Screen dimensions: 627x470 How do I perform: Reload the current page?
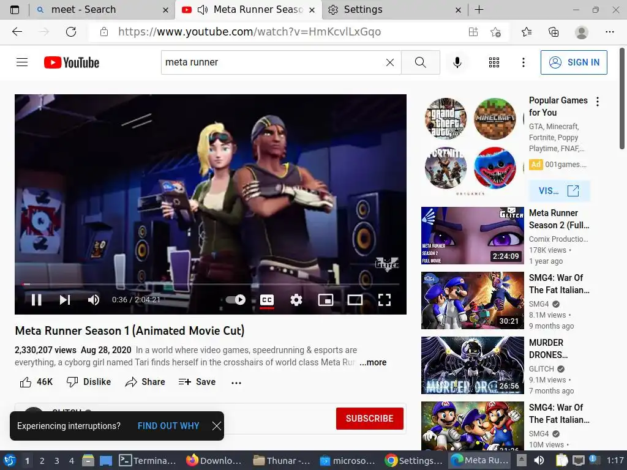71,32
